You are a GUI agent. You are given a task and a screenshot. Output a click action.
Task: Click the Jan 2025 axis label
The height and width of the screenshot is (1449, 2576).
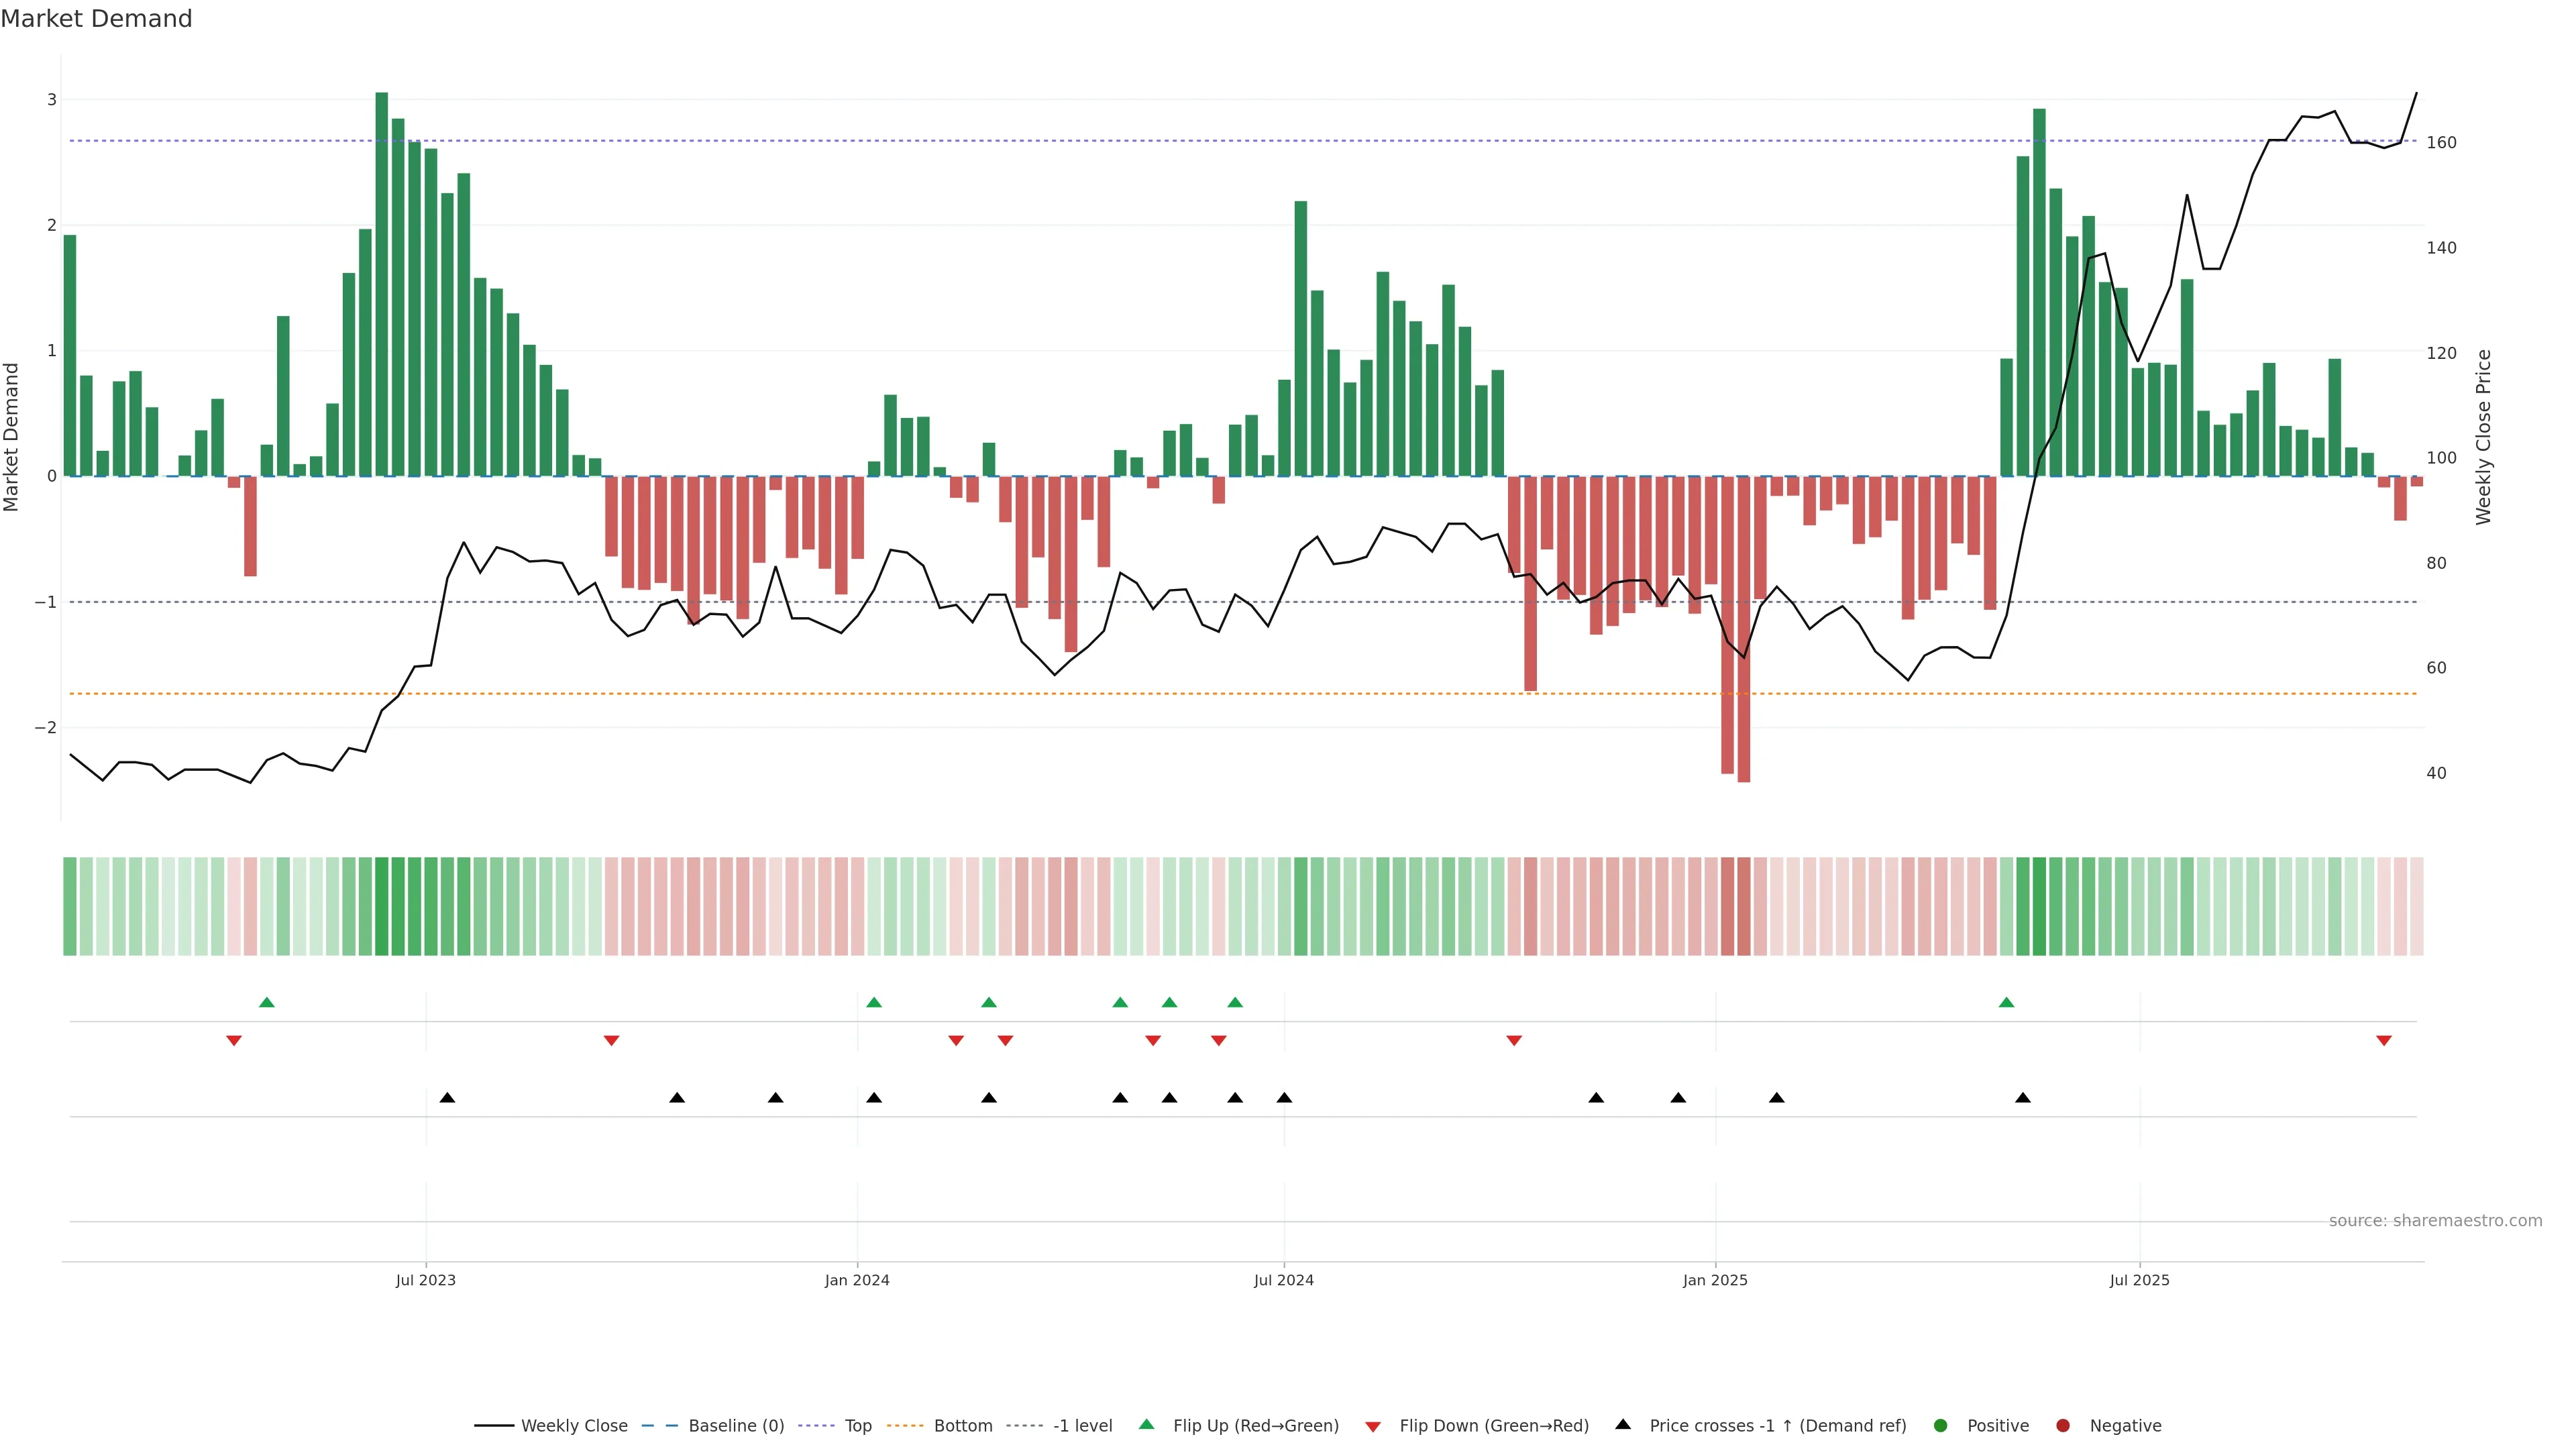tap(1715, 1280)
